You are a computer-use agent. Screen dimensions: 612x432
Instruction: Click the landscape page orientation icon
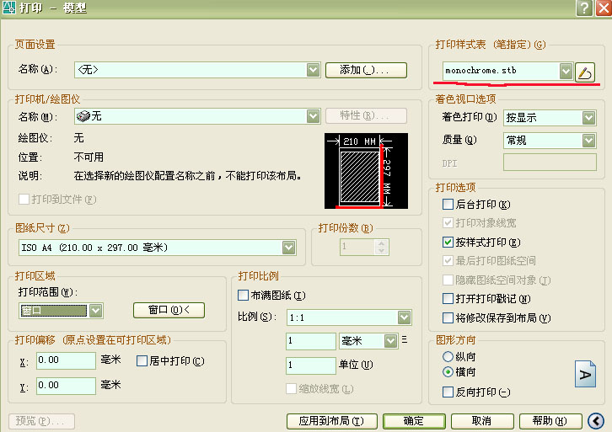(585, 374)
